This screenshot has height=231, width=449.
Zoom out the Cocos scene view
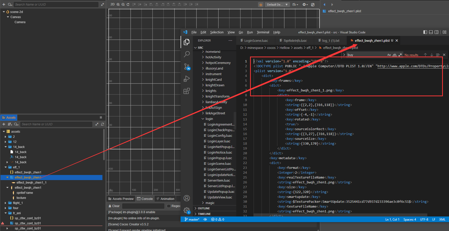[x=123, y=4]
